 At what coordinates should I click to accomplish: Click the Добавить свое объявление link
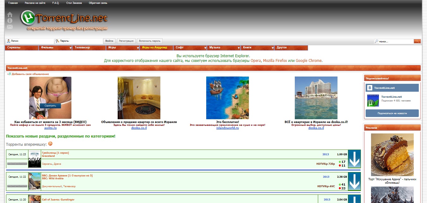pyautogui.click(x=30, y=74)
